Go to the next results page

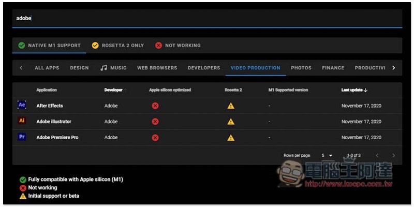coord(393,156)
